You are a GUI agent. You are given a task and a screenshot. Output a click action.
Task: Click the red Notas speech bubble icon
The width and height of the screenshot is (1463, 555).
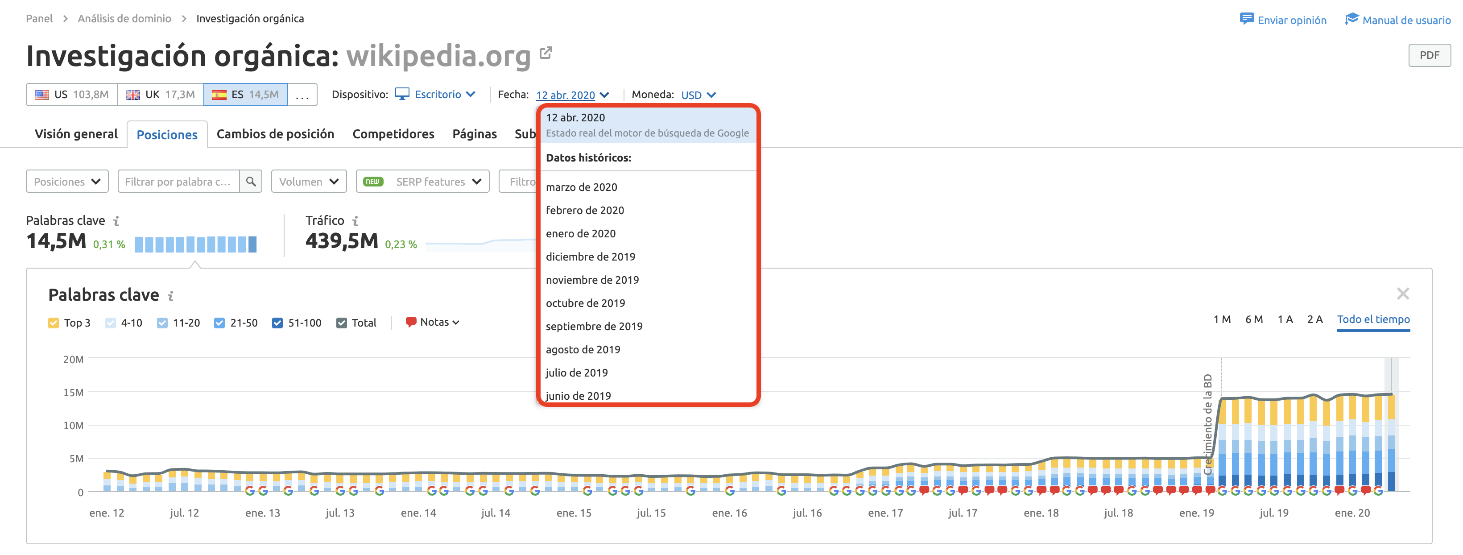coord(411,322)
